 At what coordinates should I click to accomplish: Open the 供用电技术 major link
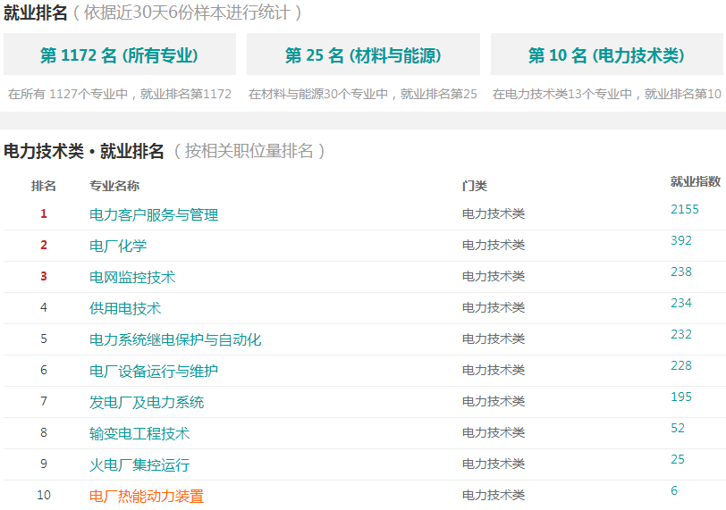[125, 308]
